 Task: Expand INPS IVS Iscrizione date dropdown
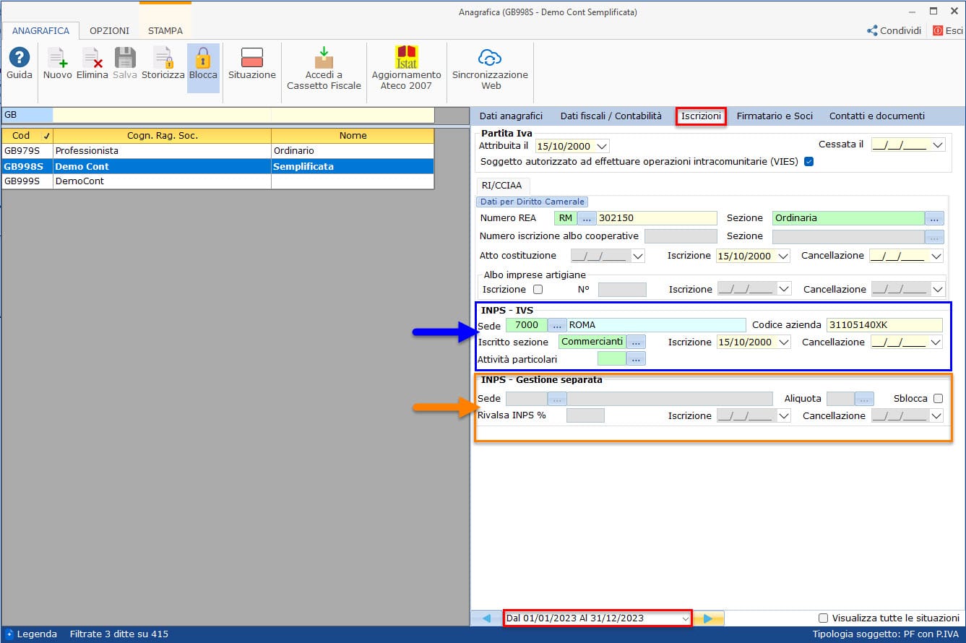pyautogui.click(x=784, y=342)
